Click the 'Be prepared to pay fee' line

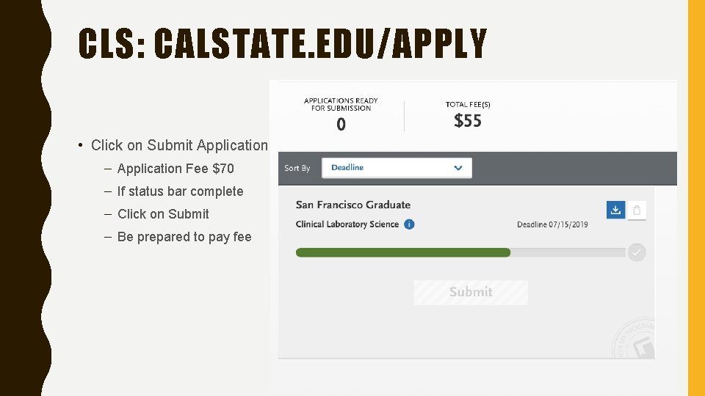pyautogui.click(x=184, y=237)
